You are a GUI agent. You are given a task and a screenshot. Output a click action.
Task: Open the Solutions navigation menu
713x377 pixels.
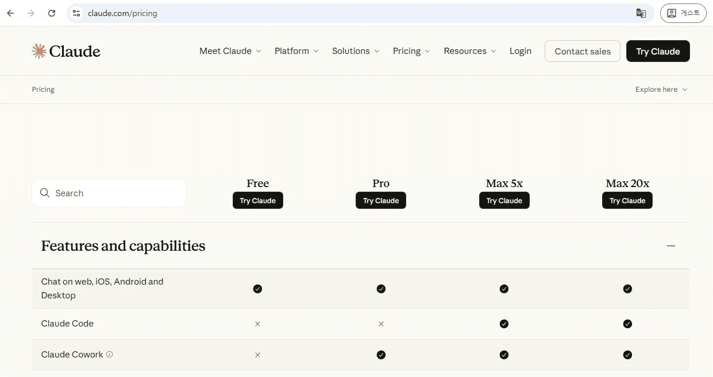click(355, 51)
